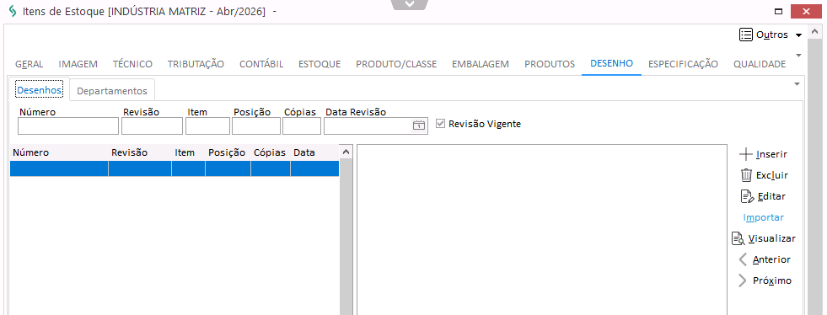This screenshot has height=315, width=827.
Task: Select the TRIBUTAÇÃO tab
Action: [x=196, y=64]
